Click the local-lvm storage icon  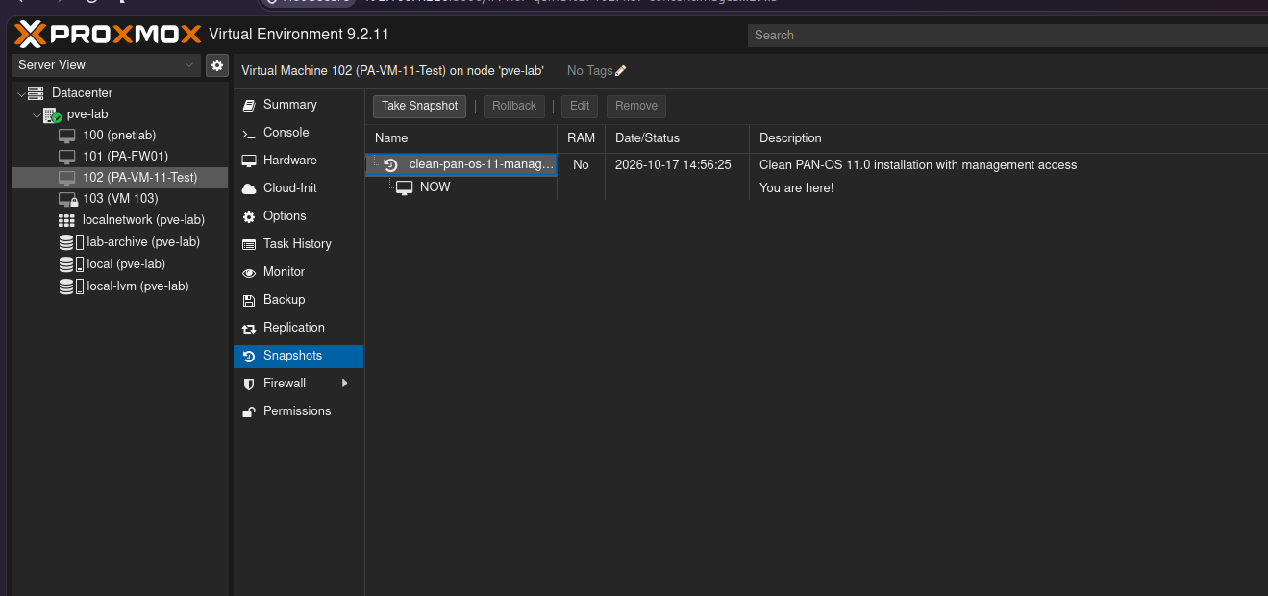pos(71,286)
